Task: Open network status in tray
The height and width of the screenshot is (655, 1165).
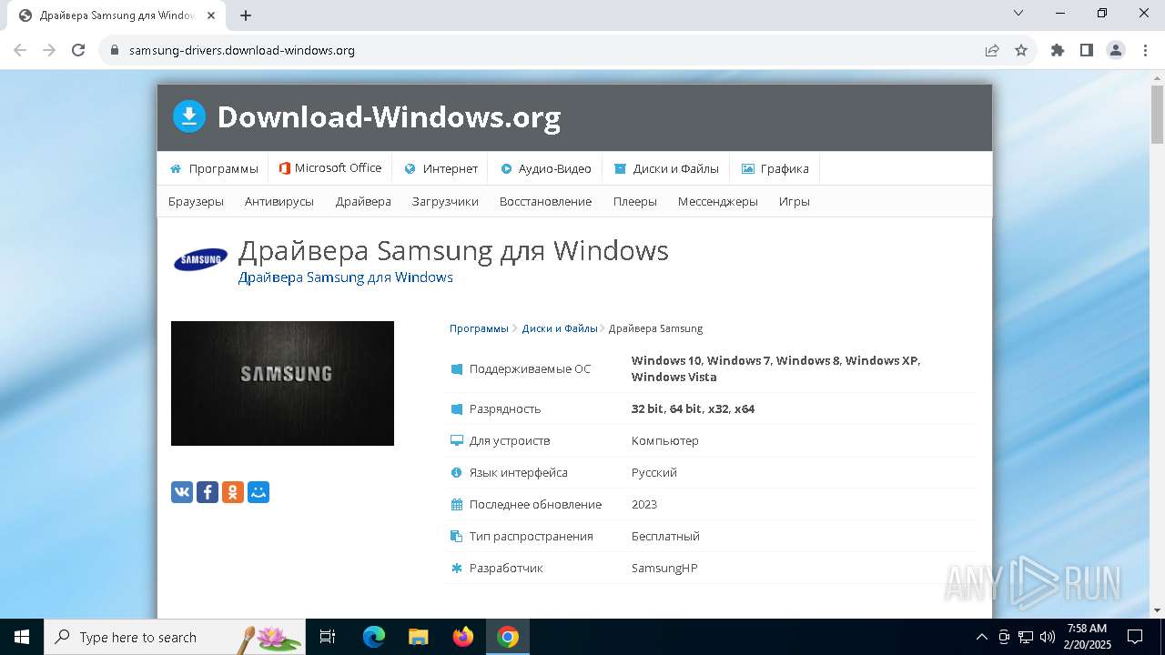Action: 1026,637
